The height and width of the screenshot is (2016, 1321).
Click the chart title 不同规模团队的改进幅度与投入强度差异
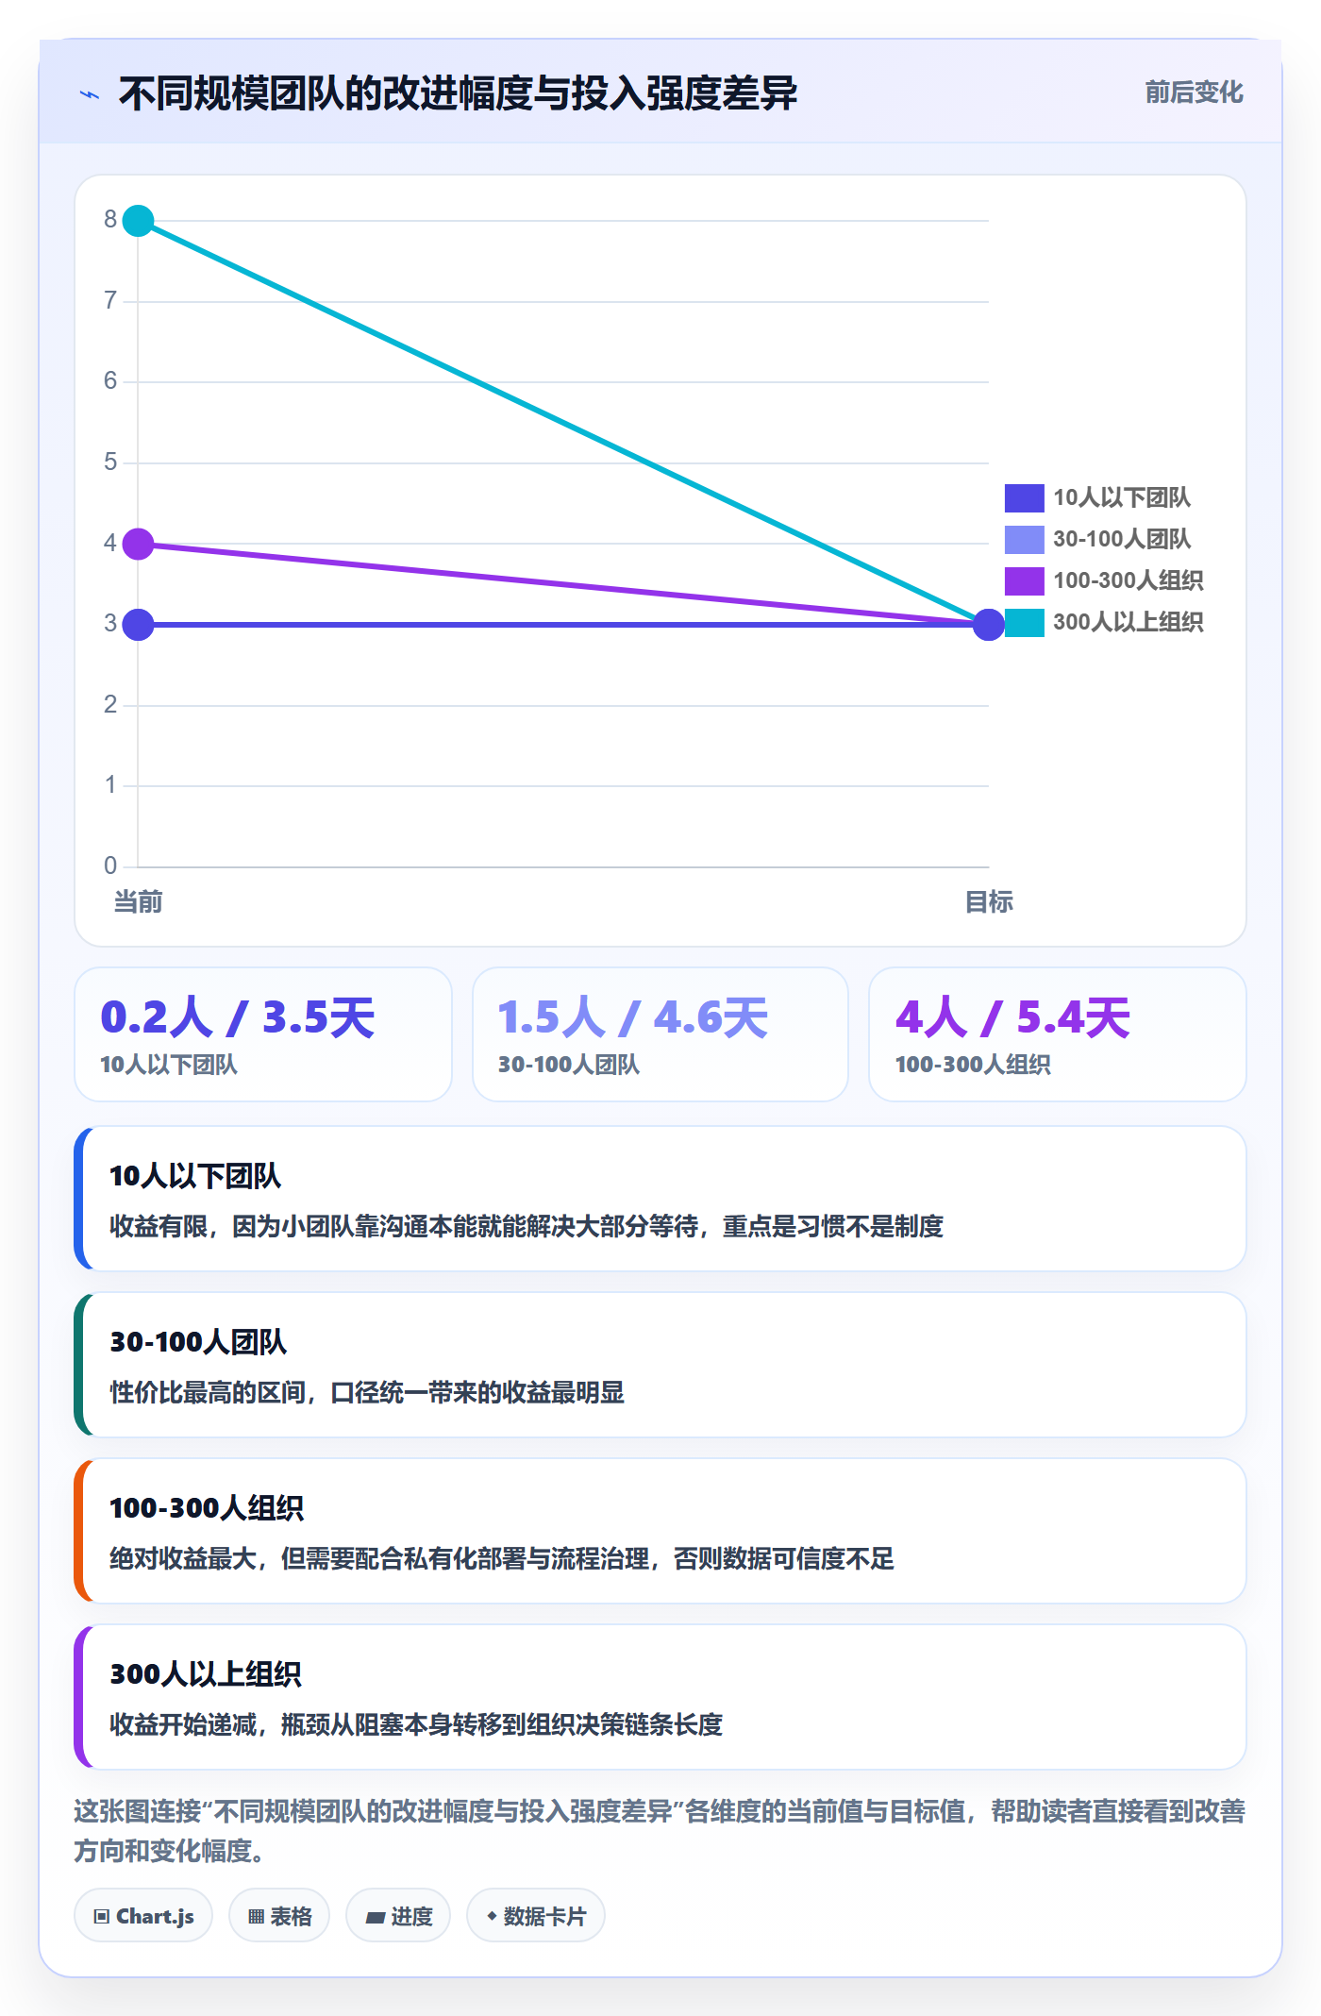[458, 93]
